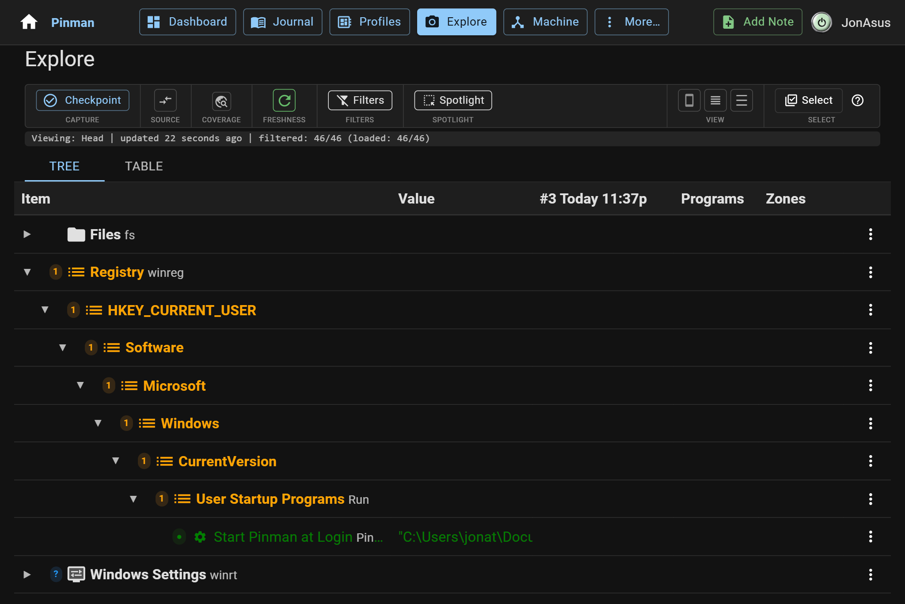Screen dimensions: 905x604
Task: Open the Software row options menu
Action: [x=871, y=347]
